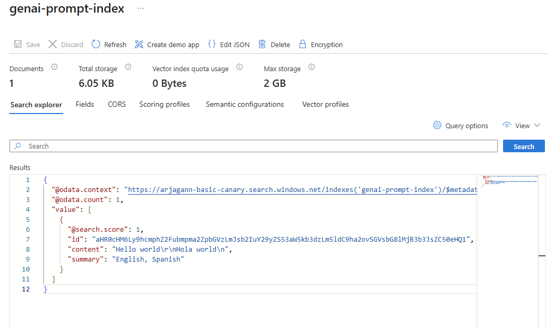The height and width of the screenshot is (328, 547).
Task: Click the Discard X icon
Action: tap(53, 44)
